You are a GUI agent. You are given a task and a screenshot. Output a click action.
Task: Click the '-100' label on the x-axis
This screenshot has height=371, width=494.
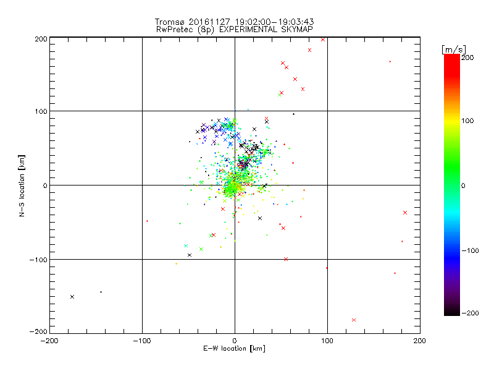tap(142, 341)
